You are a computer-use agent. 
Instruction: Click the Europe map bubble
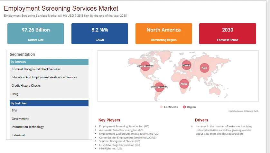coord(186,65)
